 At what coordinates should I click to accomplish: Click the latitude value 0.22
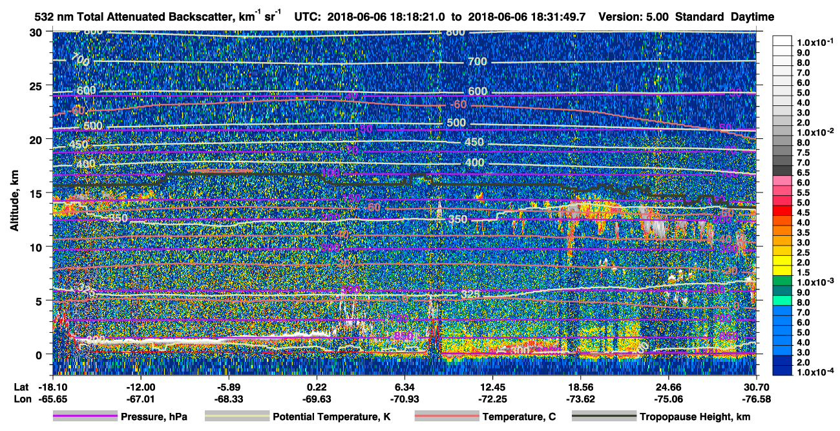click(317, 386)
